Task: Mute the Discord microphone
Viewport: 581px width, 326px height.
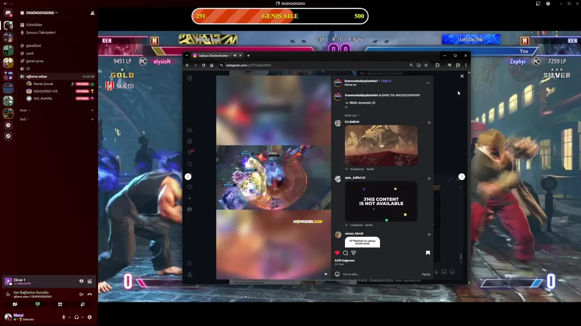Action: tap(64, 317)
